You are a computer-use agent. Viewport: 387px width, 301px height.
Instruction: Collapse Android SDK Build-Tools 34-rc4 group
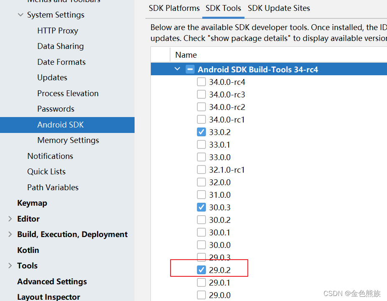point(177,69)
